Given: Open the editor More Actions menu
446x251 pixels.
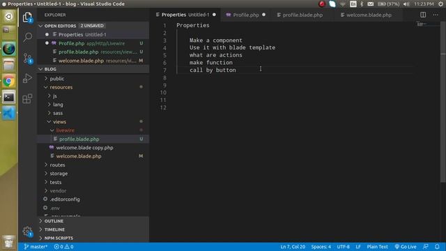Looking at the screenshot, I should pos(436,15).
